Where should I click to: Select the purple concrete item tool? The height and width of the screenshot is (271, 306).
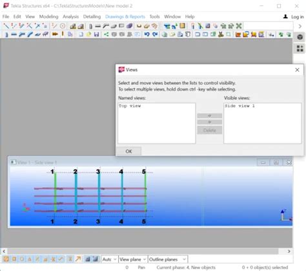pos(129,26)
